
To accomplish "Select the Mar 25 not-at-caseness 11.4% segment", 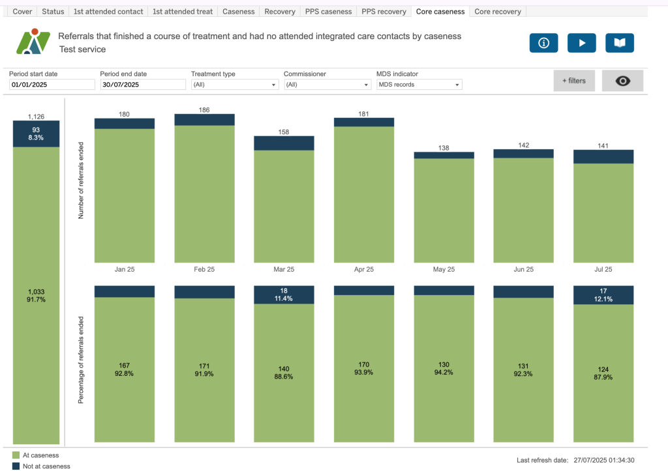I will click(284, 294).
